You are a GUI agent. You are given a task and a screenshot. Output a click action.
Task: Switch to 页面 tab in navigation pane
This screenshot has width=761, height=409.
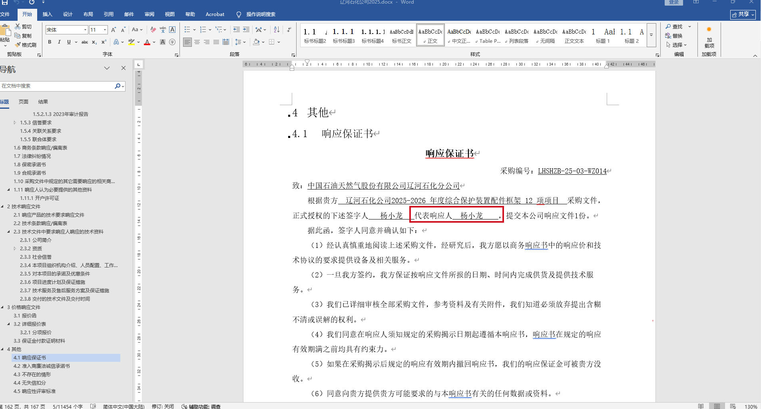pos(24,102)
